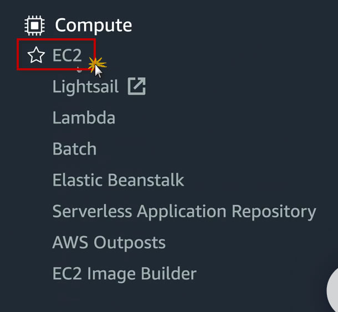The image size is (338, 312).
Task: Go to the Lambda service
Action: pos(84,118)
